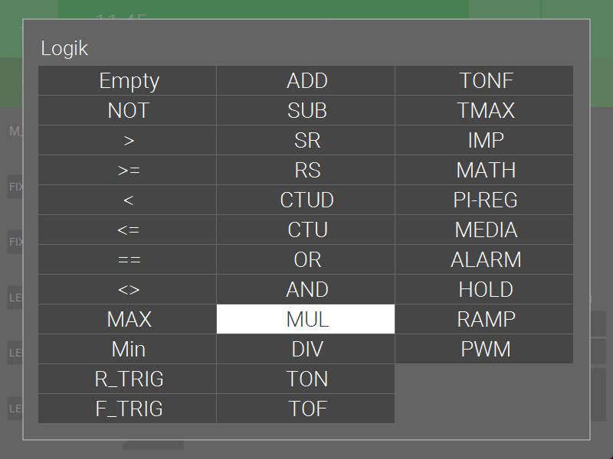
Task: Choose the RAMP function block
Action: point(485,319)
